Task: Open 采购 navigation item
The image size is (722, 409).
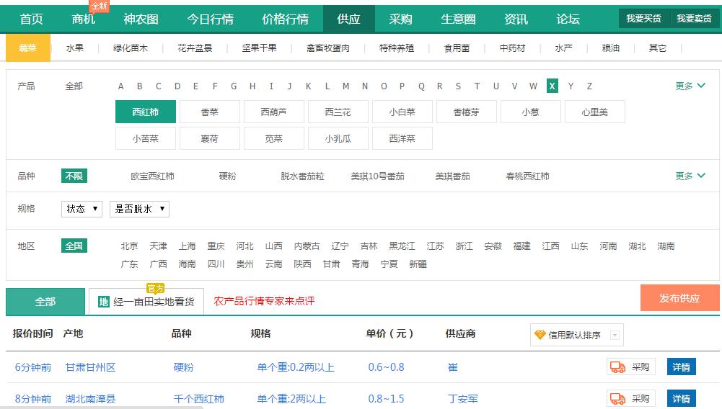Action: (400, 19)
